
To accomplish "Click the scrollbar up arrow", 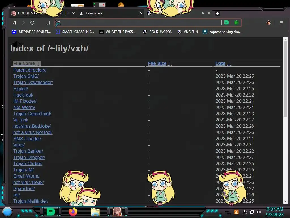I will tap(285, 39).
